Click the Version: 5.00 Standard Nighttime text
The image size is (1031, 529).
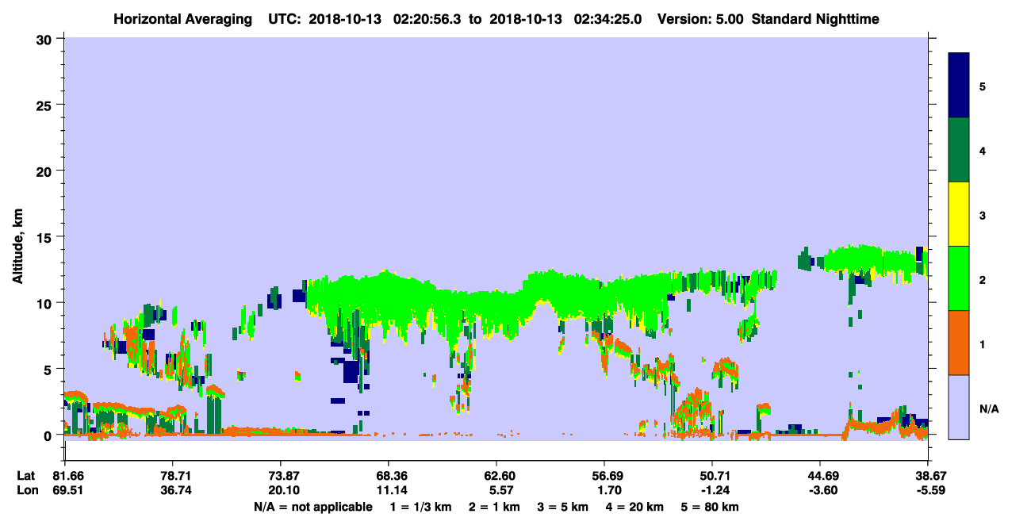pos(768,18)
